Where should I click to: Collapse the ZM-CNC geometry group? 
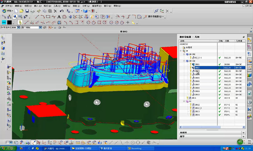pos(184,61)
